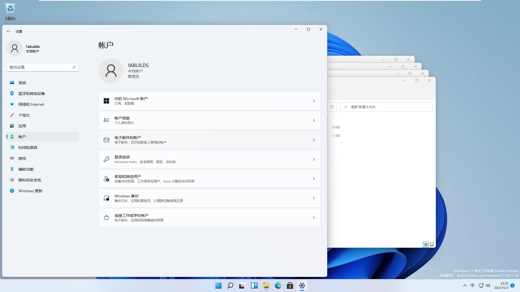Open 你的 Microsoft 帐户 card
Viewport: 520px width, 292px height.
(x=210, y=101)
